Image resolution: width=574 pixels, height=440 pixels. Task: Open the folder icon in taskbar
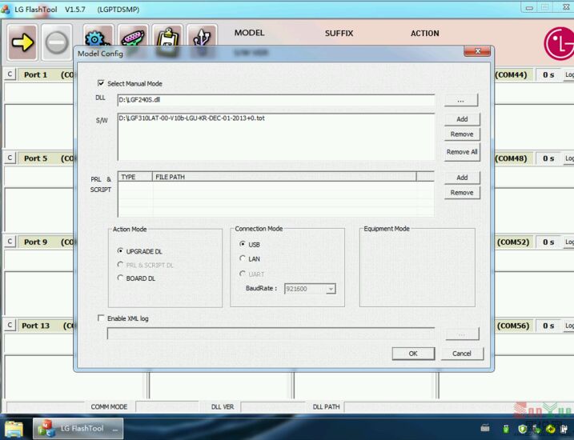(14, 429)
